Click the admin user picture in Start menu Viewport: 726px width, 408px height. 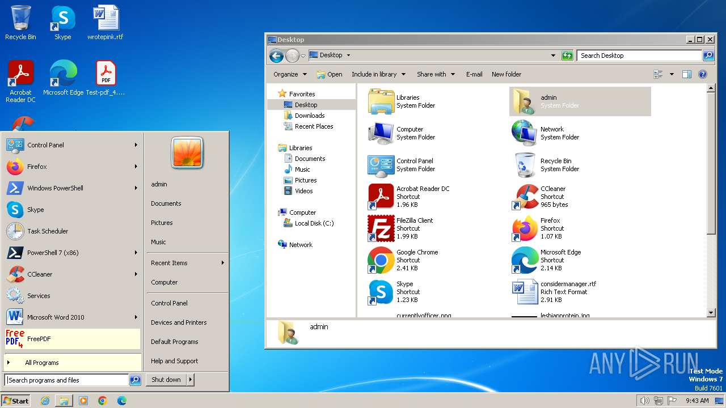pyautogui.click(x=187, y=152)
